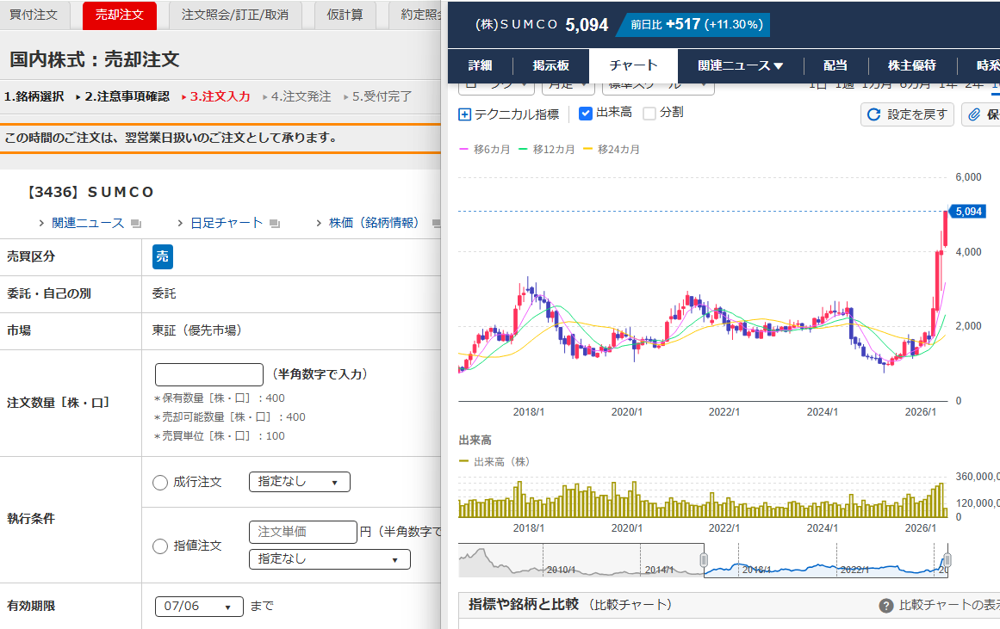Image resolution: width=1000 pixels, height=629 pixels.
Task: Open the 関連ニュース link for SUMCO
Action: click(x=87, y=223)
